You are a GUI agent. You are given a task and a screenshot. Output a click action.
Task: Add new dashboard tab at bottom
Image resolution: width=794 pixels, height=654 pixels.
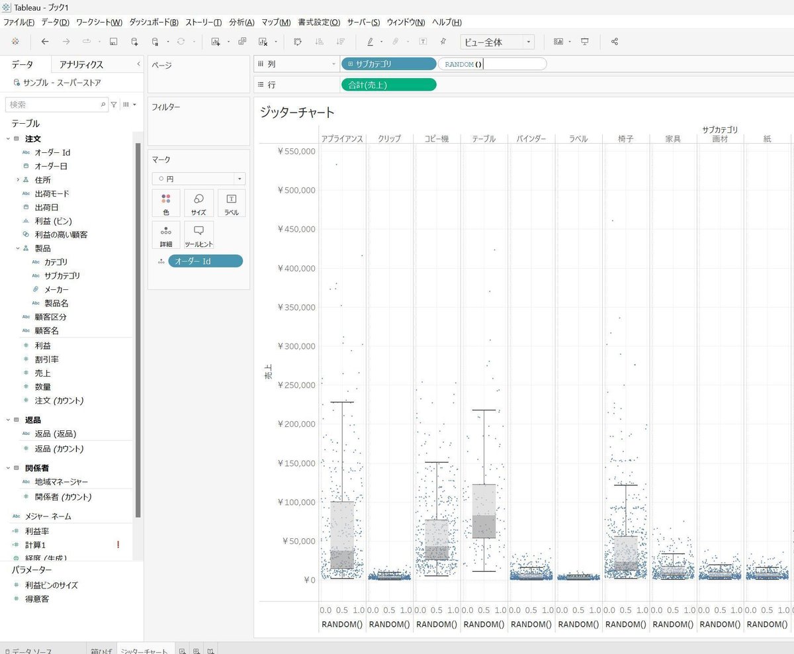pyautogui.click(x=197, y=650)
